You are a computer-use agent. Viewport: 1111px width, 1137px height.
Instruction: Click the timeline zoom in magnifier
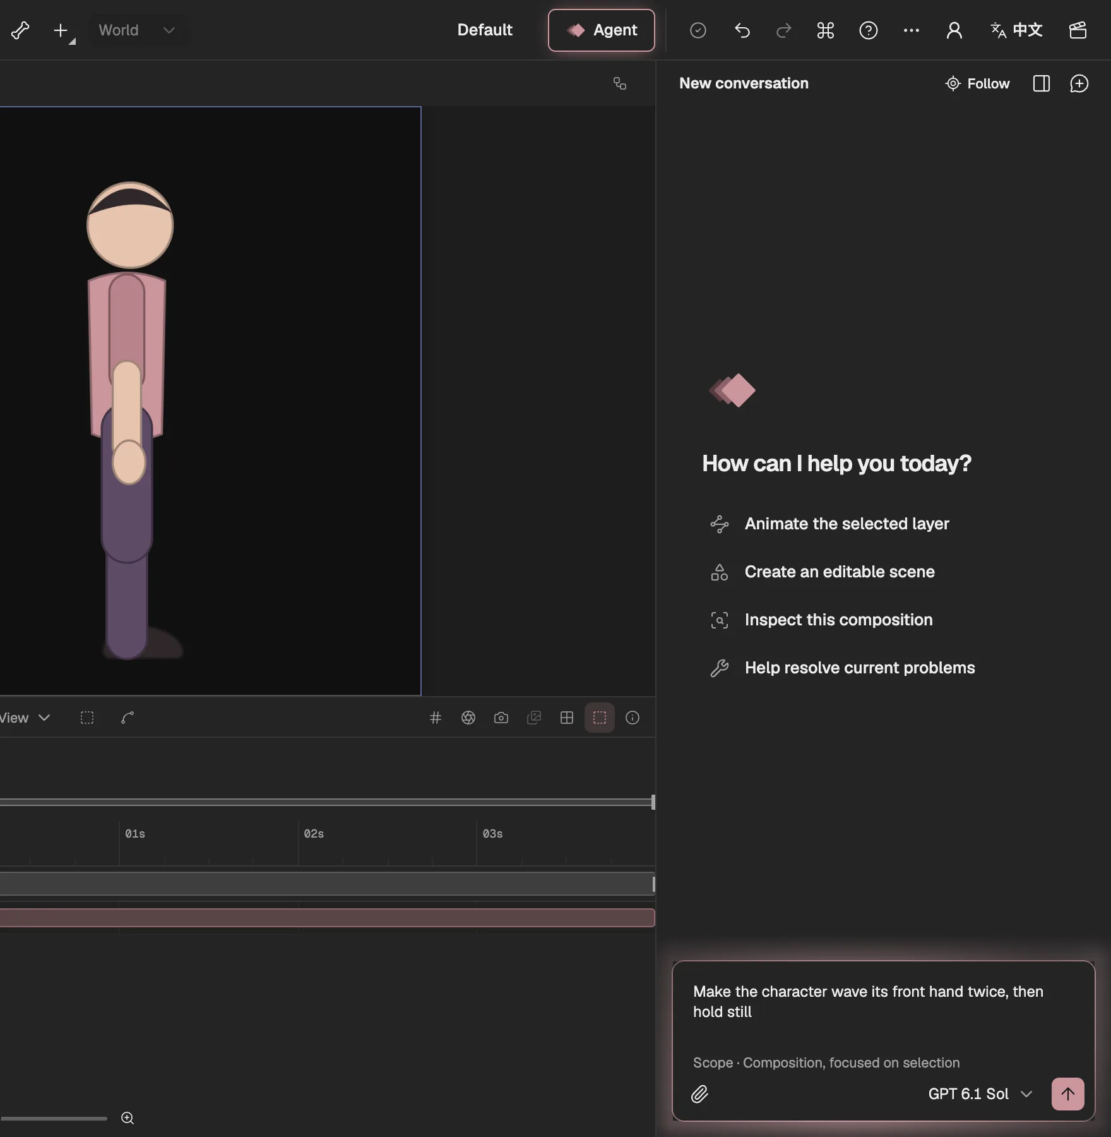pos(128,1118)
